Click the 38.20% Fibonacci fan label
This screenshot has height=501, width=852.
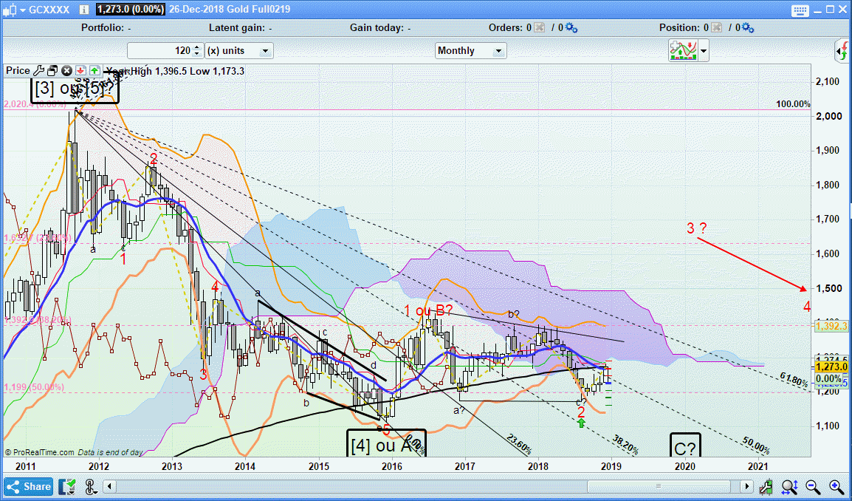pyautogui.click(x=625, y=446)
